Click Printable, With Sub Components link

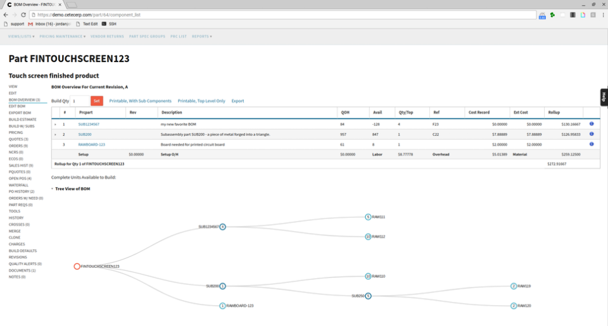tap(140, 101)
